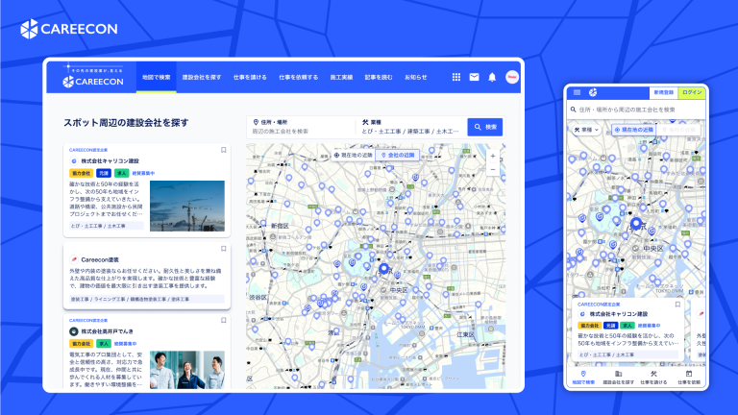This screenshot has height=415, width=738.
Task: Click the 塗装工事 / ライニング工事 tags row
Action: 147,299
